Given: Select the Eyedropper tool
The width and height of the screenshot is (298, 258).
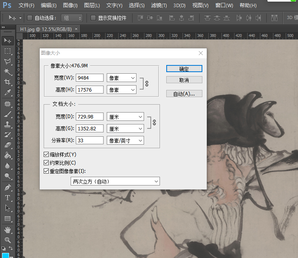Looking at the screenshot, I should click(x=8, y=92).
